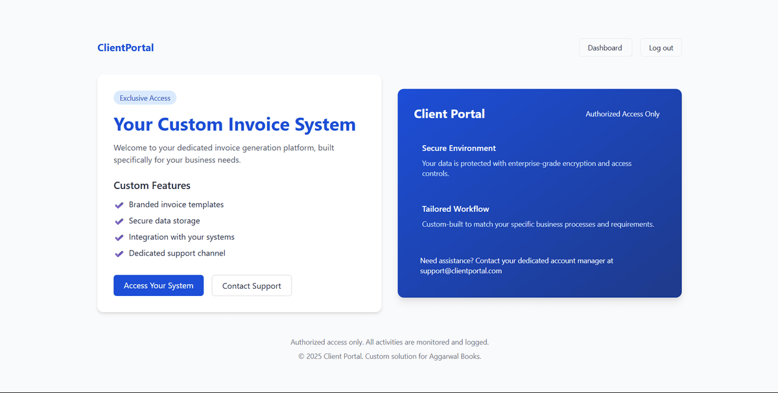Click the Authorized Access Only label
This screenshot has width=778, height=393.
pos(622,114)
